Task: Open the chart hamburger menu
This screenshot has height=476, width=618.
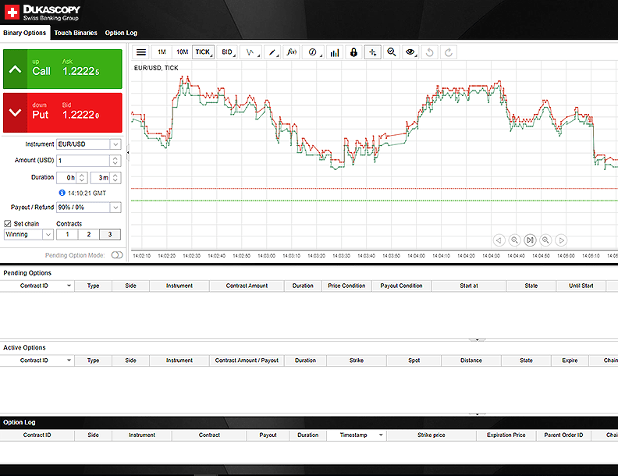Action: (141, 52)
